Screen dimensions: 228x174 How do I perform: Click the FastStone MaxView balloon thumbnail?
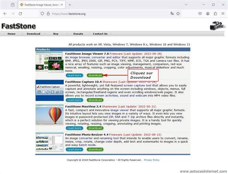coord(50,115)
